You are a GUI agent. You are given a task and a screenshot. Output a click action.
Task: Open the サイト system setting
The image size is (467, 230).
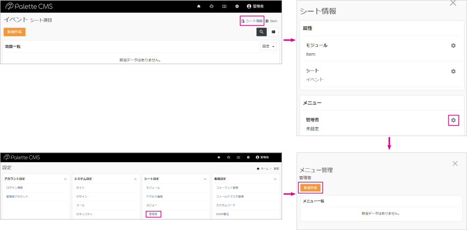coord(80,187)
